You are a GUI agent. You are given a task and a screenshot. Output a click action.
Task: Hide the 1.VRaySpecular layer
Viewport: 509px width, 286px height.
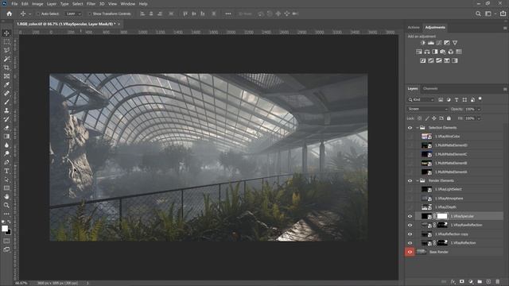coord(410,216)
